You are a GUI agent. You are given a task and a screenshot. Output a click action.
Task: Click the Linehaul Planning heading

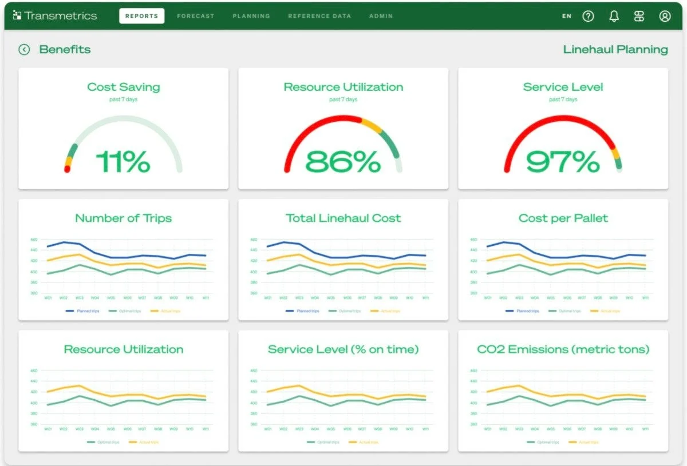[x=615, y=49]
